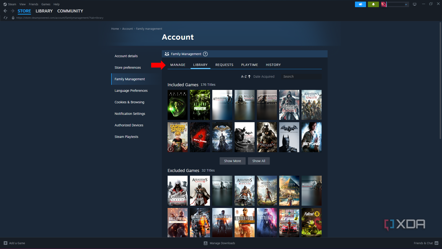Click the Assassin's Creed Brotherhood excluded cover

coord(178,191)
